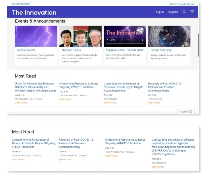Open Comparative sensitivity of respiratory specimen types article
The image size is (209, 177).
[173, 147]
